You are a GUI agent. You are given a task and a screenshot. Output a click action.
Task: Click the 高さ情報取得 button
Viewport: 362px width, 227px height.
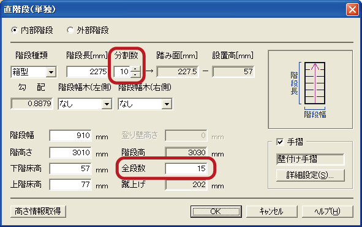(38, 211)
